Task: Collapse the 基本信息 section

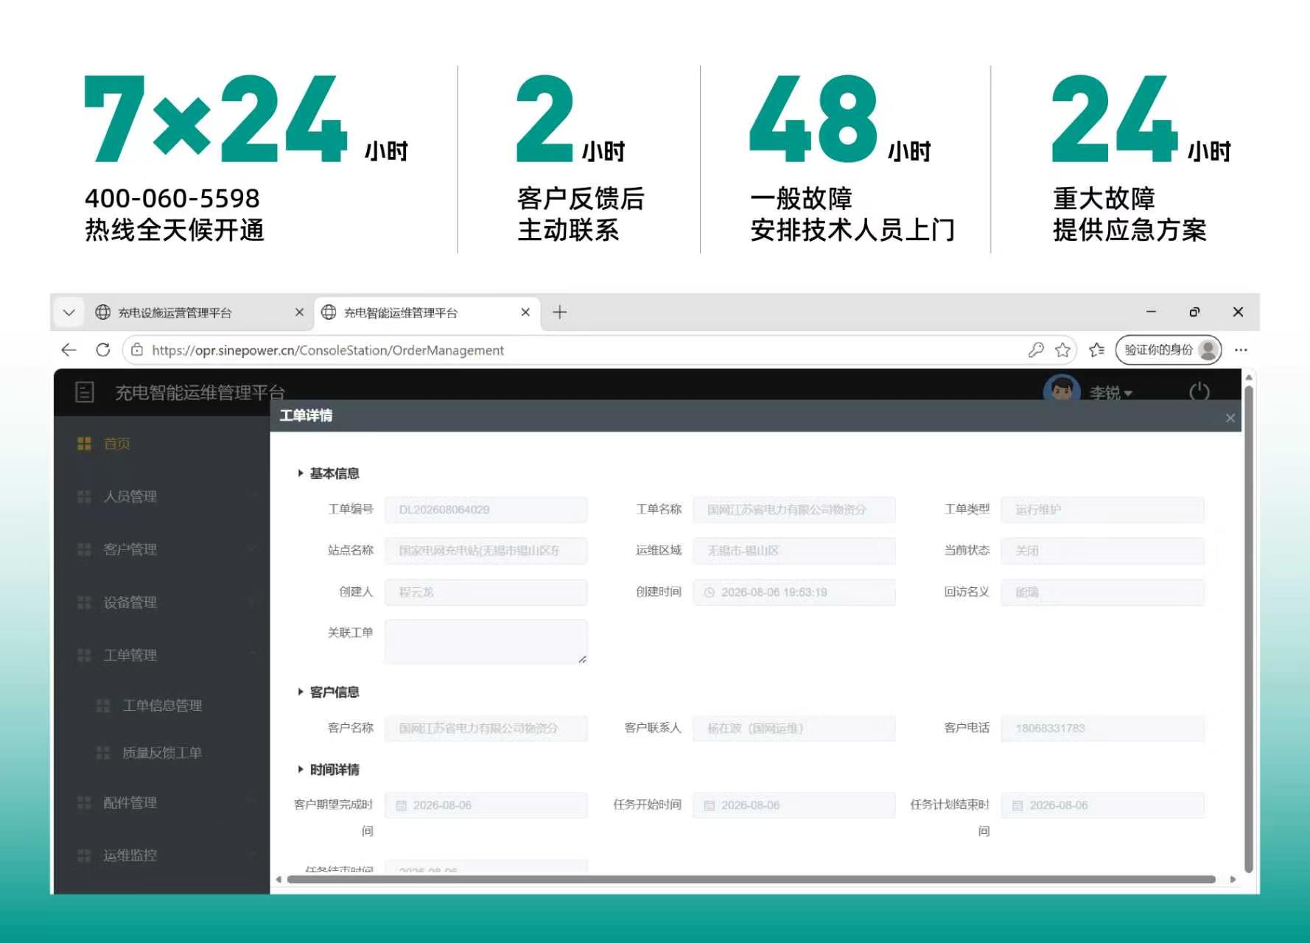Action: 328,473
